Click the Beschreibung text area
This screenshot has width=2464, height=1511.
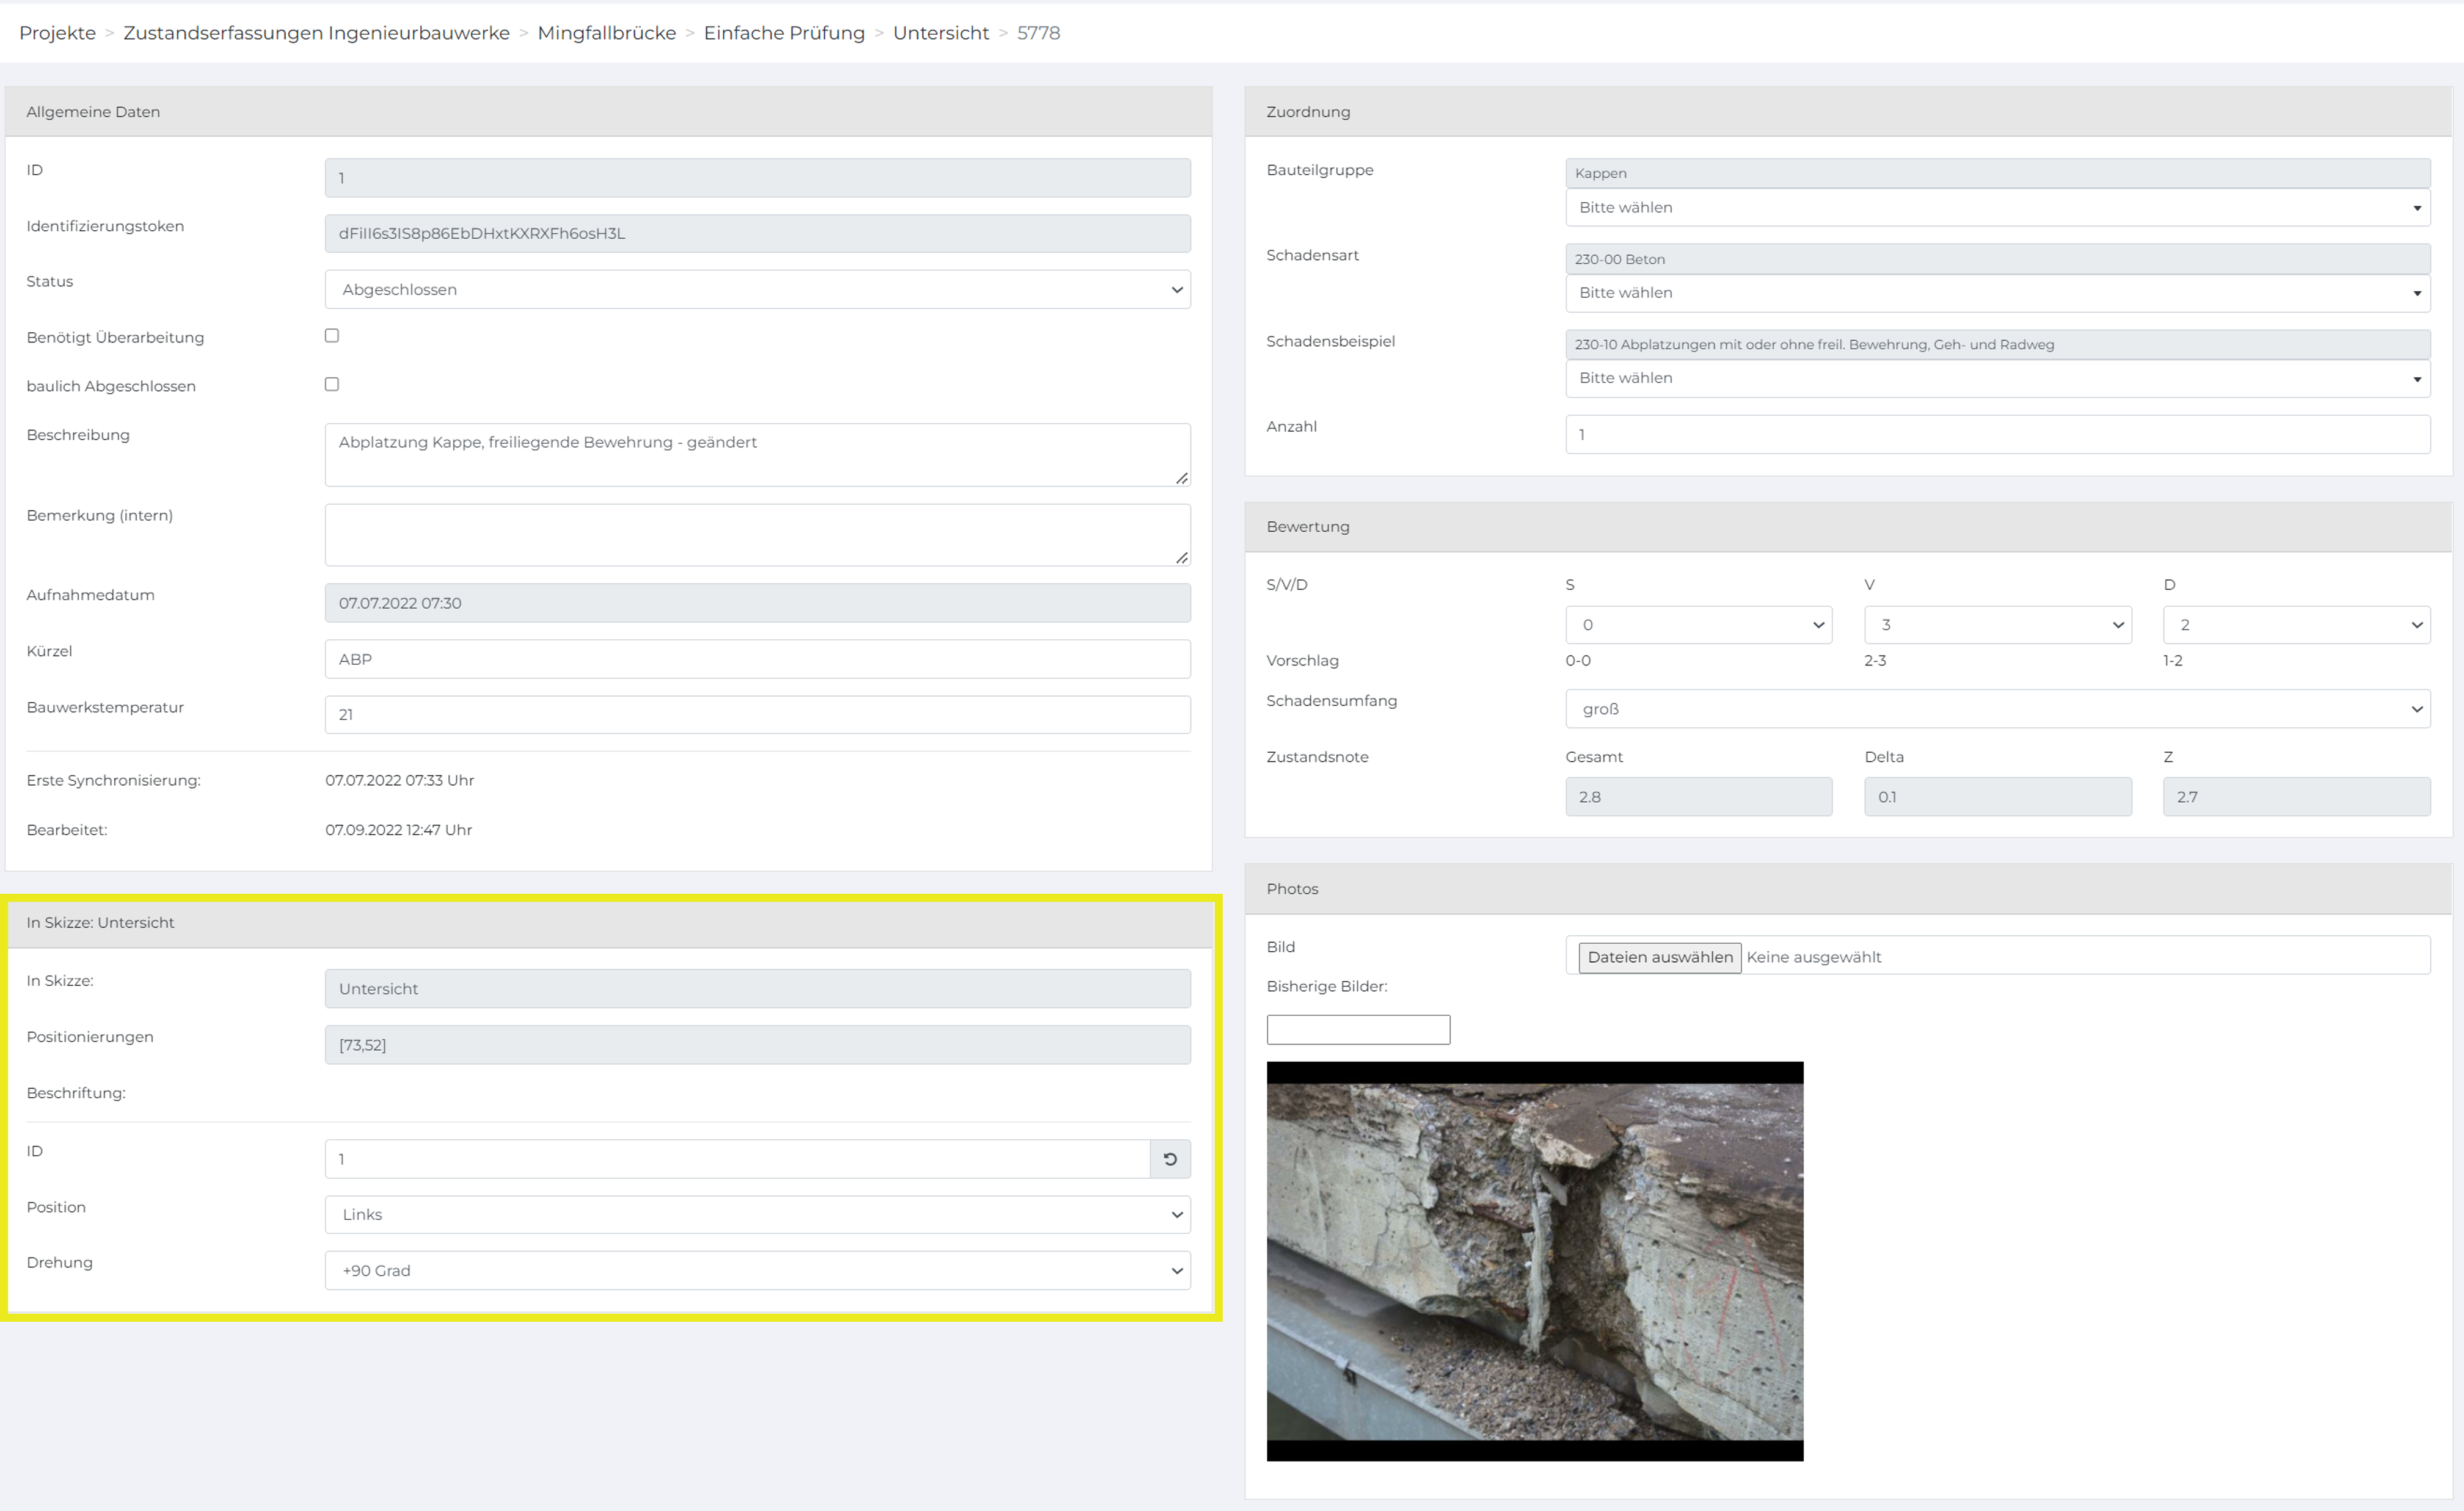tap(757, 455)
